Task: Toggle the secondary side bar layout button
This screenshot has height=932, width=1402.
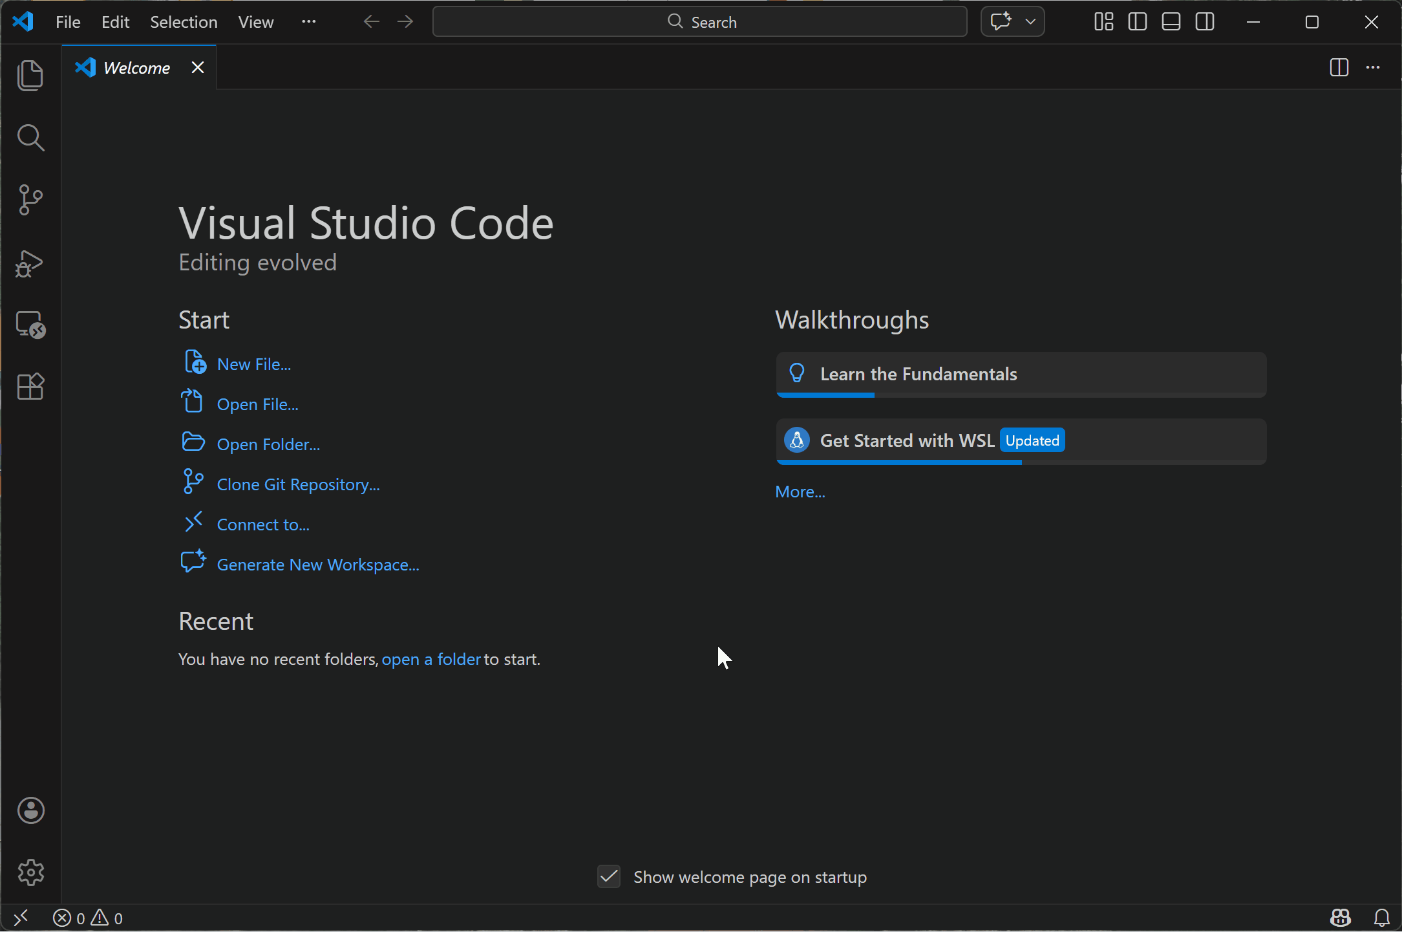Action: [1206, 21]
